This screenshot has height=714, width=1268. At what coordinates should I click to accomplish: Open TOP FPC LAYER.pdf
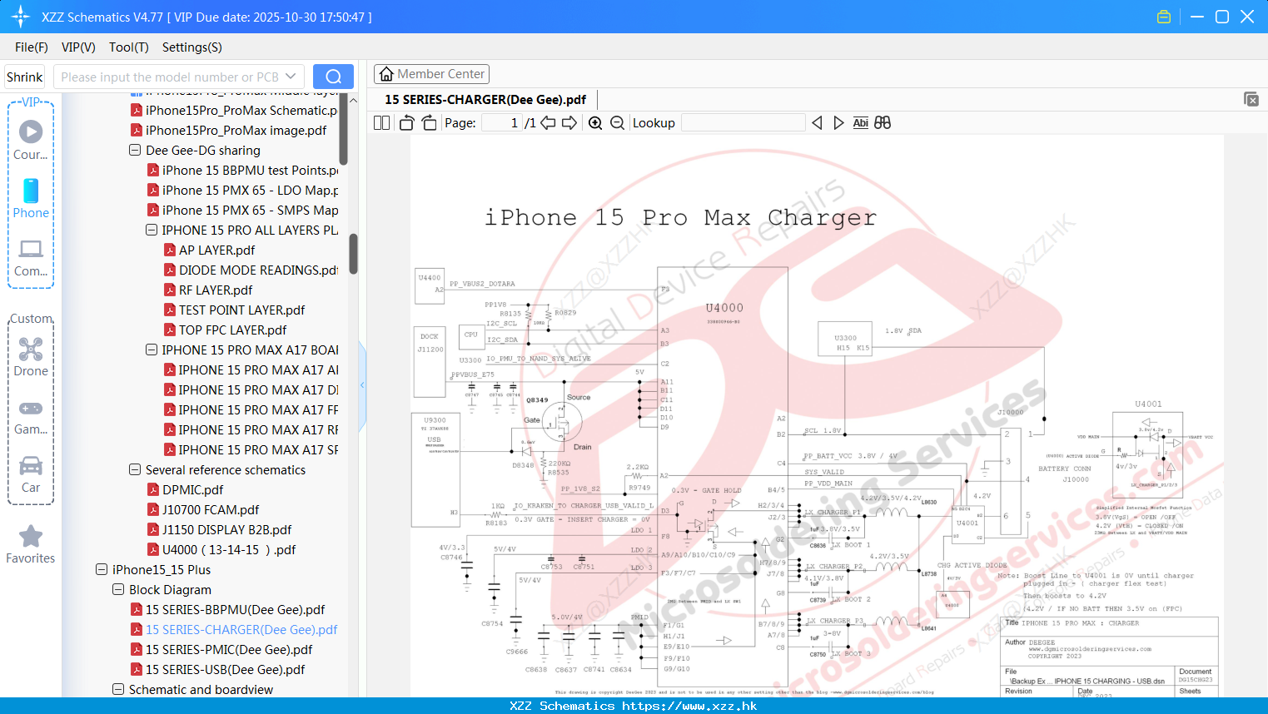point(226,330)
